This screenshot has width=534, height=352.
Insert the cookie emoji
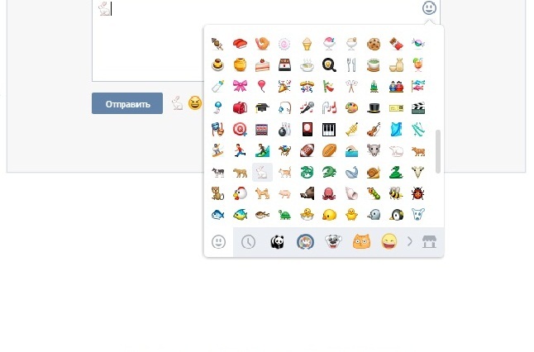374,44
